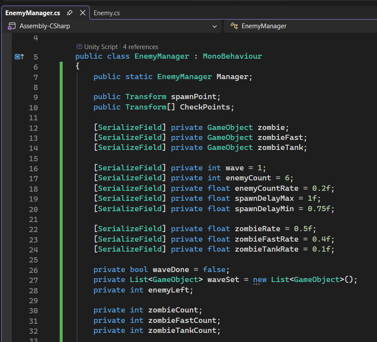The height and width of the screenshot is (342, 377).
Task: Toggle a breakpoint in margin beside line 12
Action: [6, 128]
